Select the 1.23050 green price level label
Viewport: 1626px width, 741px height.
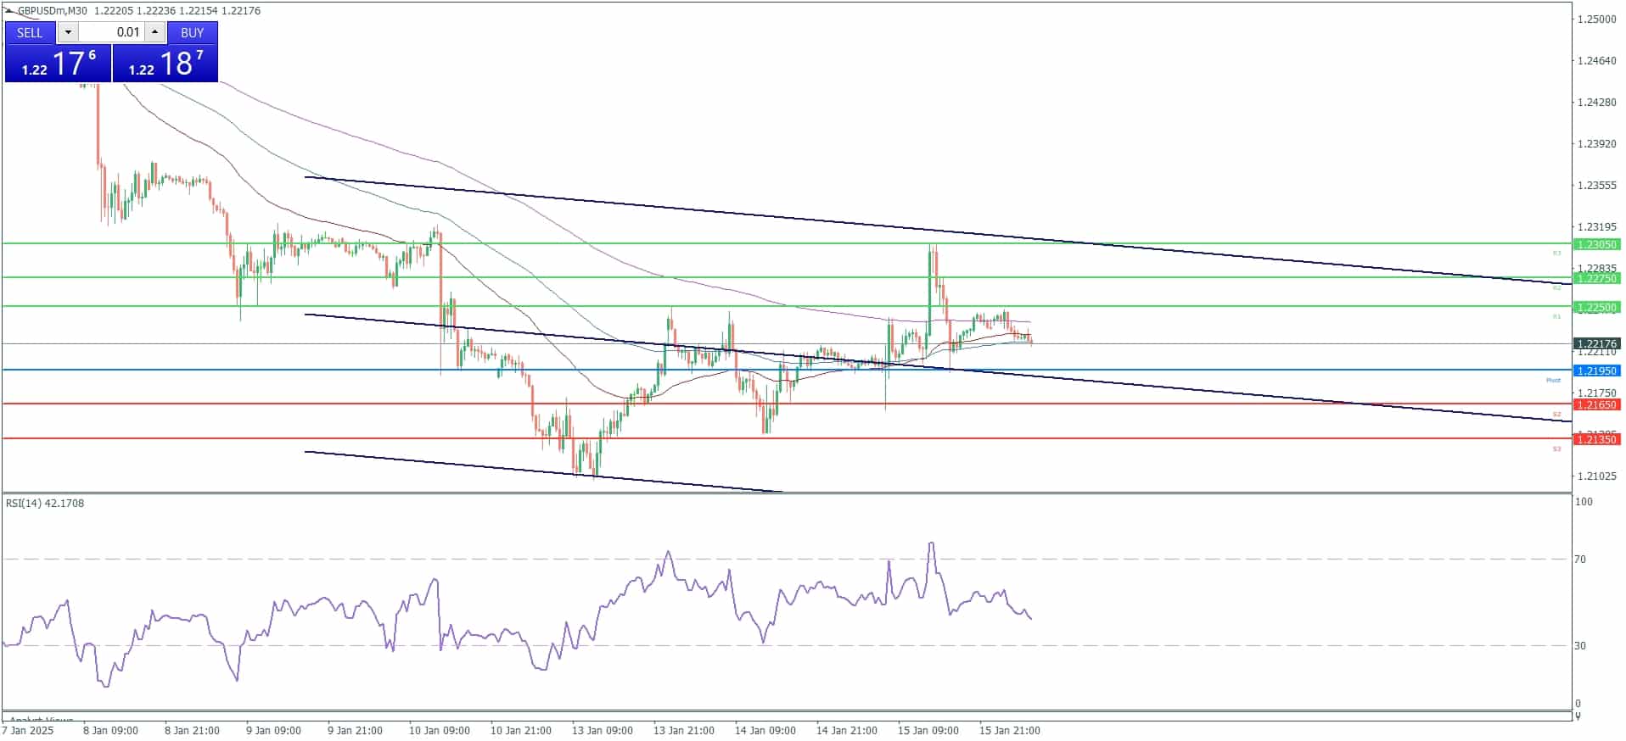[x=1596, y=244]
